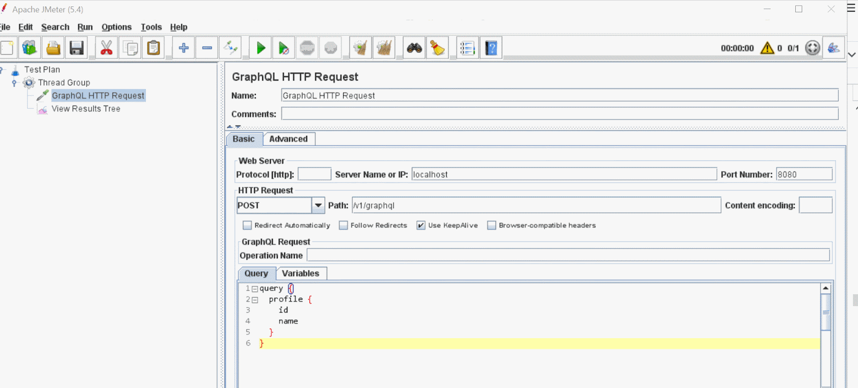
Task: Save the test plan with floppy icon
Action: pos(77,48)
